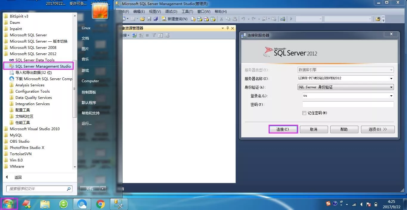Click the Filter funnel icon in Object Explorer

154,35
